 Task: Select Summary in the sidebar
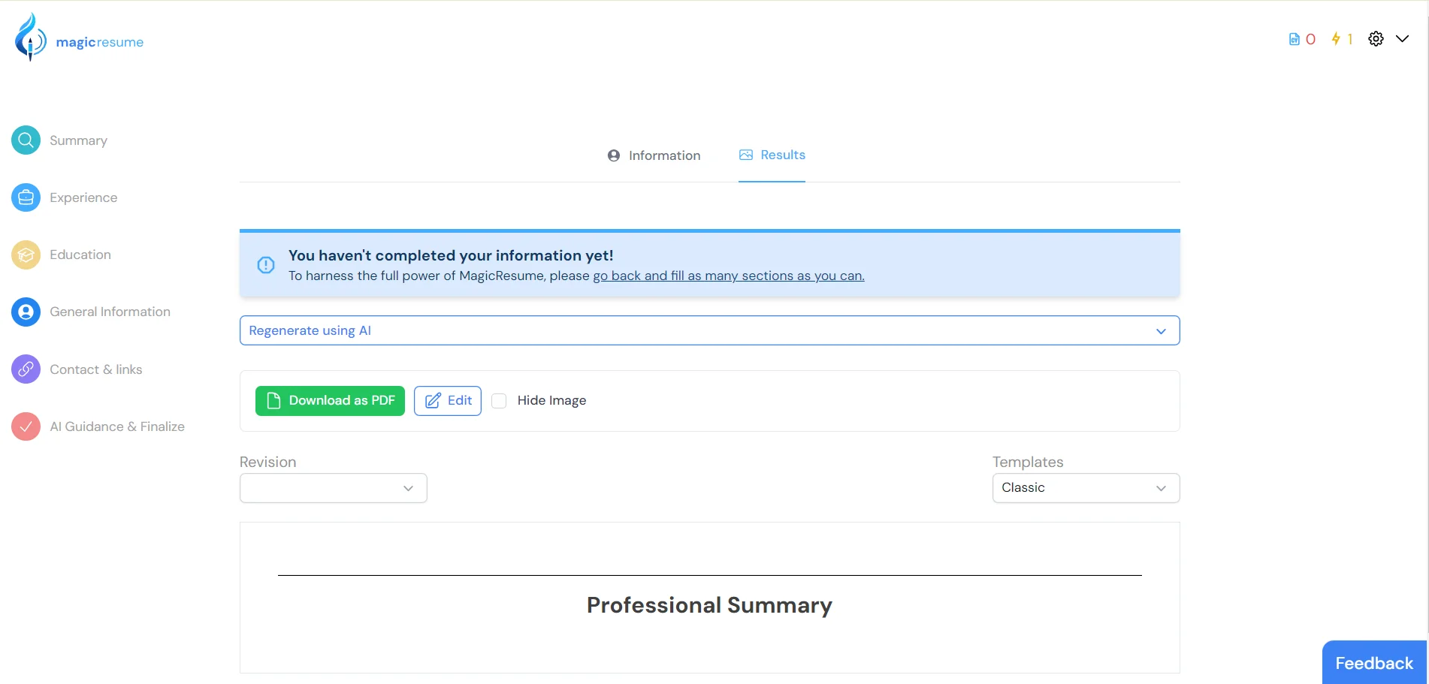point(78,140)
